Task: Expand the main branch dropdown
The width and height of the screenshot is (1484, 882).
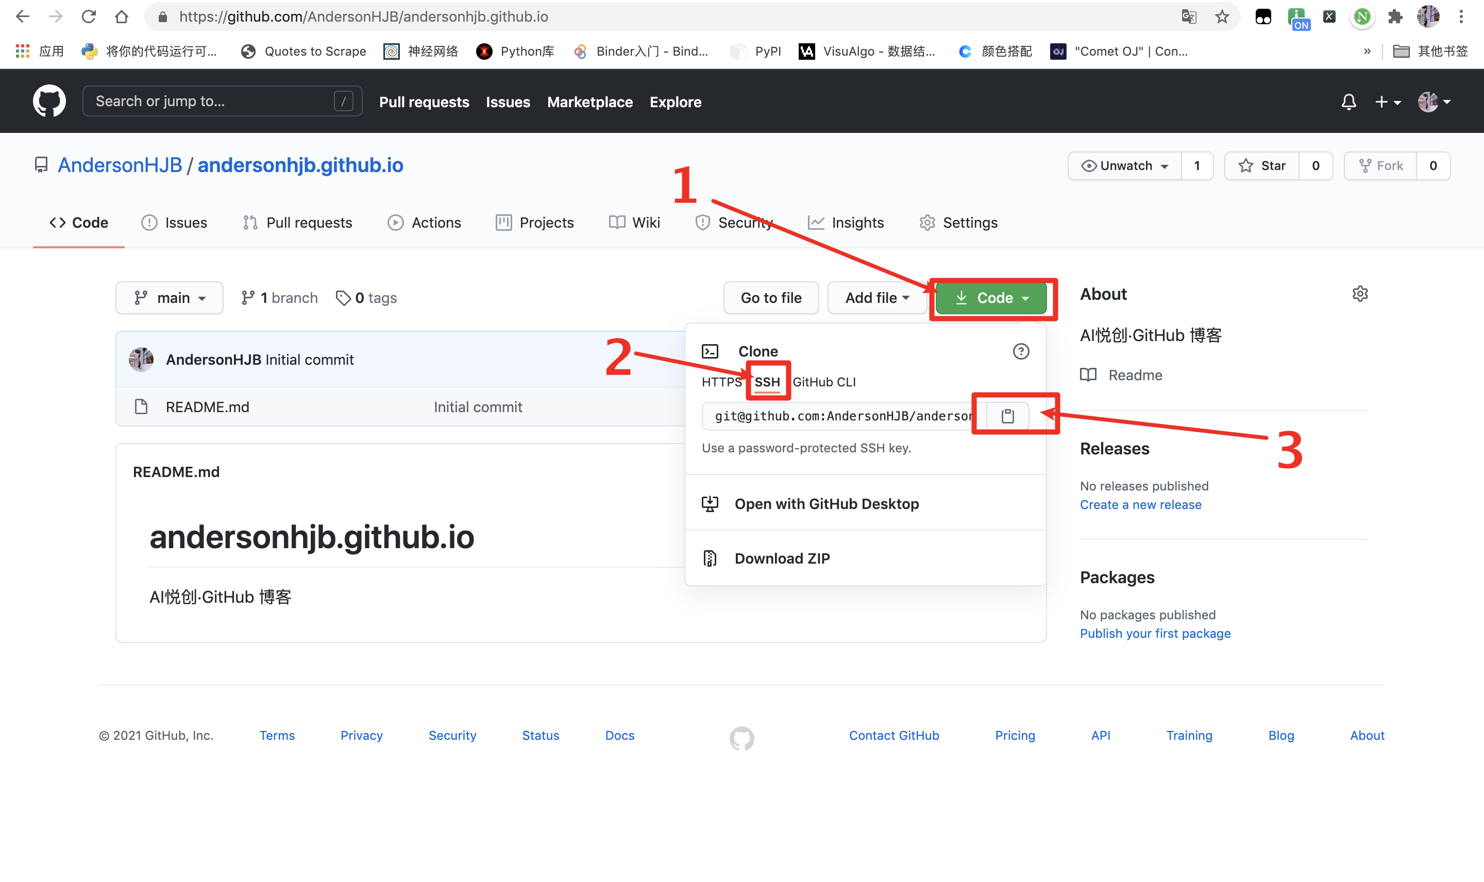Action: 170,298
